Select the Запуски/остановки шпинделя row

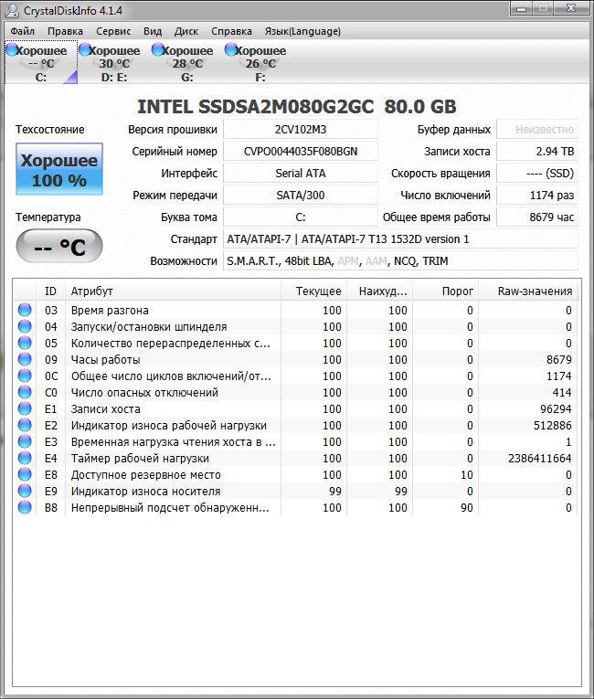(296, 327)
